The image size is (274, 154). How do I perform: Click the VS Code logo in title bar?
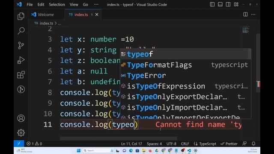click(x=19, y=4)
